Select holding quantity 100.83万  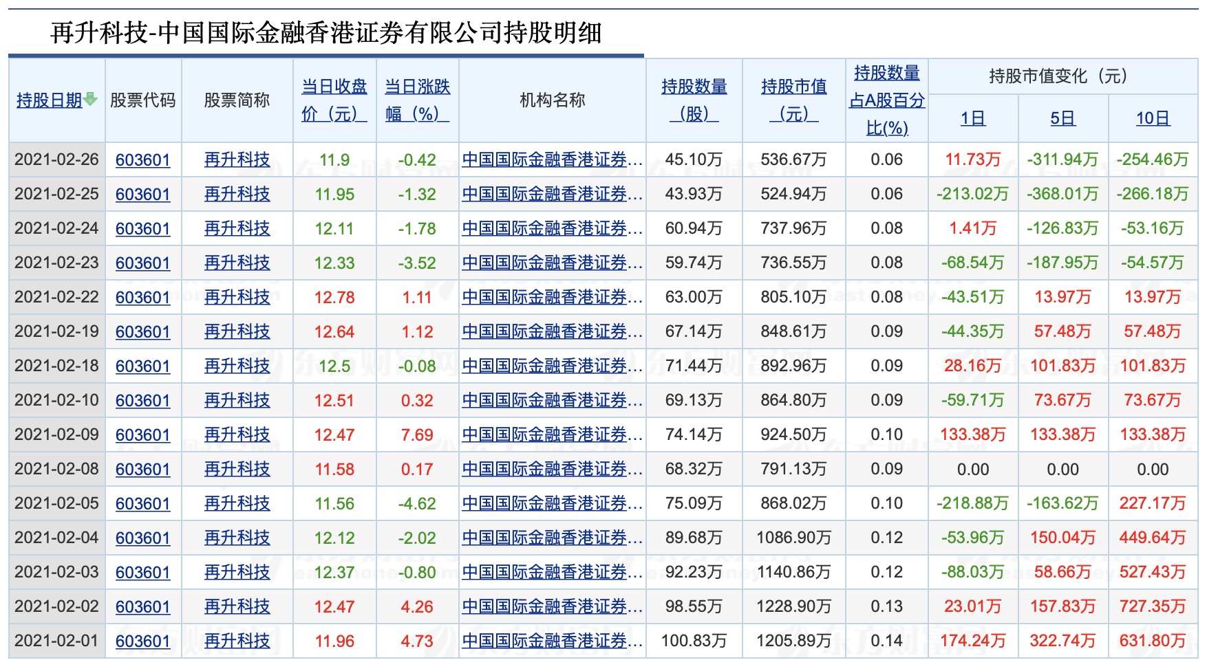pyautogui.click(x=694, y=641)
